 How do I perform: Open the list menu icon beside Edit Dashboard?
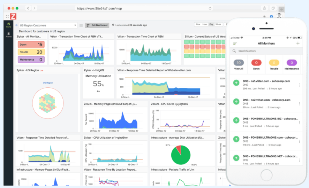(x=81, y=25)
